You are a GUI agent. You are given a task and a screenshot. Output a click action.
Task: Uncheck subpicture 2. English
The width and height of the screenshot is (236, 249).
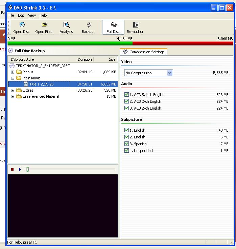tap(126, 137)
